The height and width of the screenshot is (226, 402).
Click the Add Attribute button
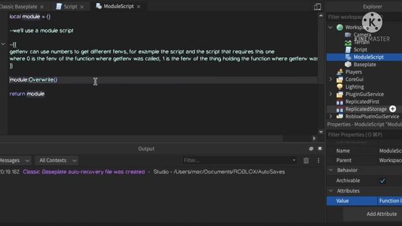coord(381,214)
